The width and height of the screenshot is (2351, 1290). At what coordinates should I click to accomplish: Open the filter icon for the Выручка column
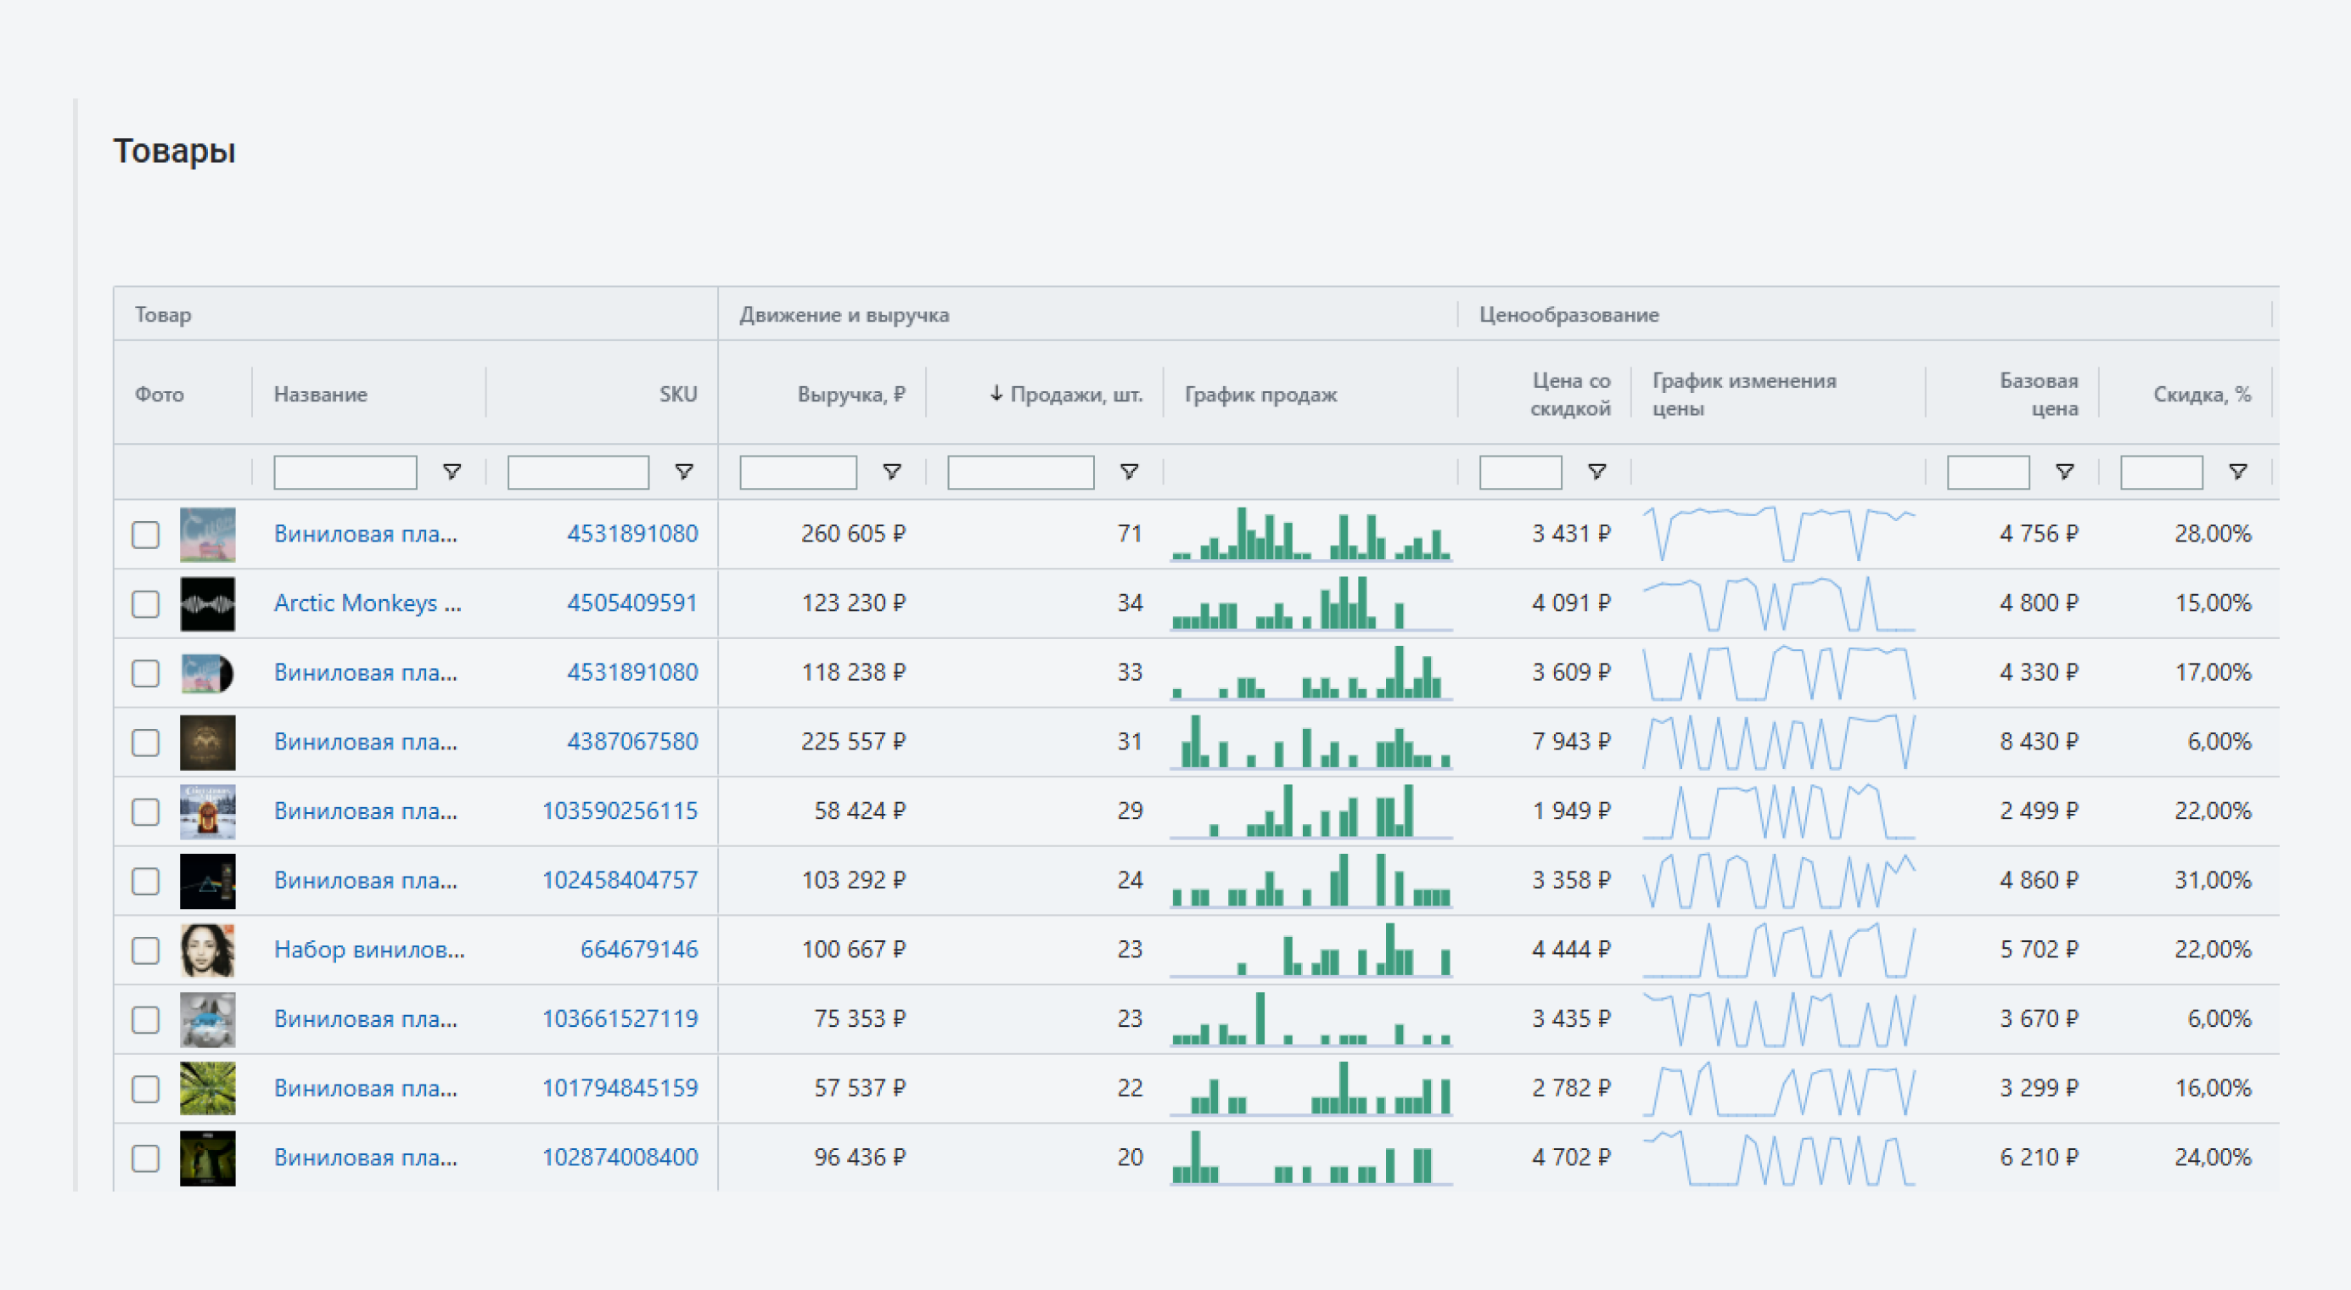pyautogui.click(x=892, y=472)
